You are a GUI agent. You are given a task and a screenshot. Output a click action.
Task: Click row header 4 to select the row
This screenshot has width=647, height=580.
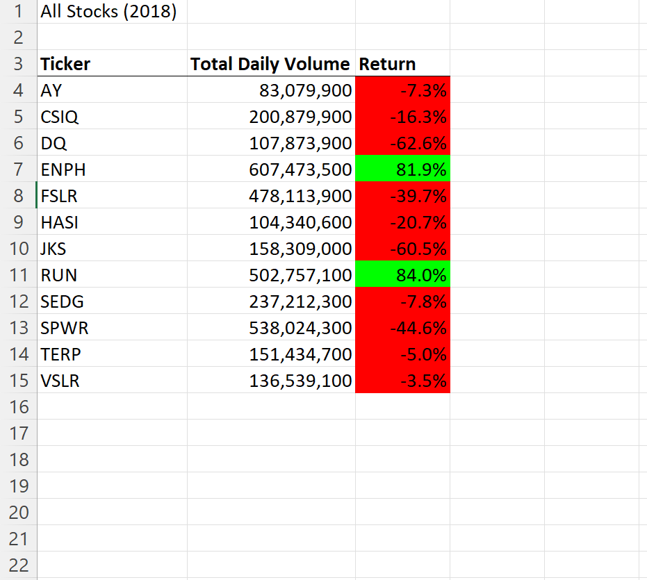[17, 90]
